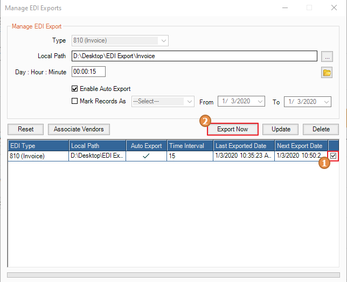
Task: Open the Type dropdown showing 810 (Invoice)
Action: click(164, 40)
